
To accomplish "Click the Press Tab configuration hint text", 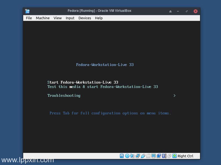I will [110, 113].
